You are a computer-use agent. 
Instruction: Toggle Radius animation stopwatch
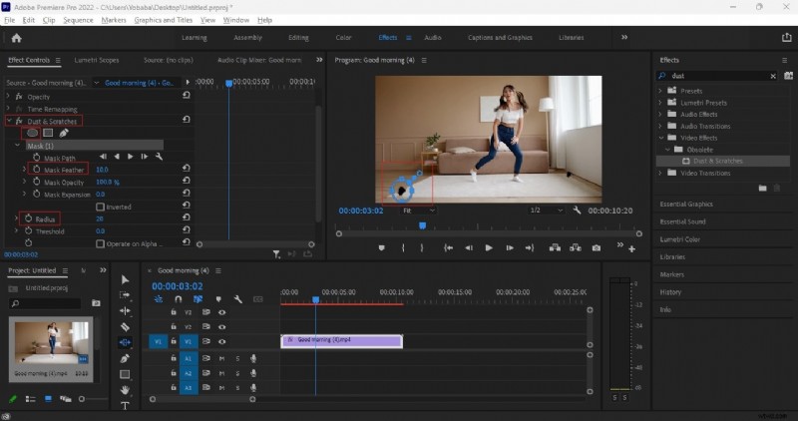pos(29,218)
